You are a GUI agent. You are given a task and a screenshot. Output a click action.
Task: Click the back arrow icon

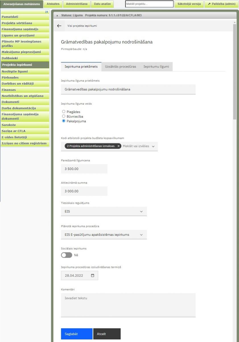coord(59,26)
